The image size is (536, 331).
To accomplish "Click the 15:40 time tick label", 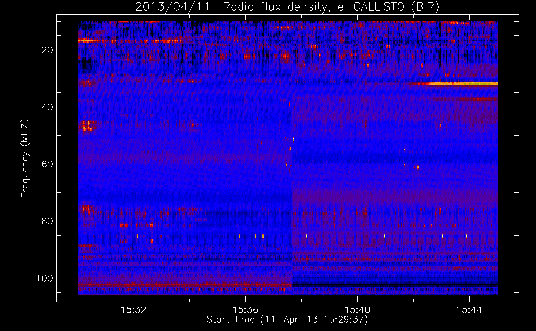I will point(357,310).
